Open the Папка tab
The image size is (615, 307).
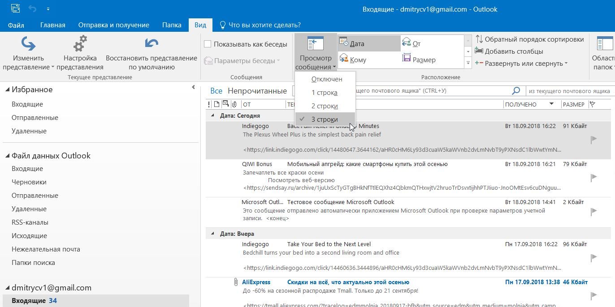click(x=172, y=25)
